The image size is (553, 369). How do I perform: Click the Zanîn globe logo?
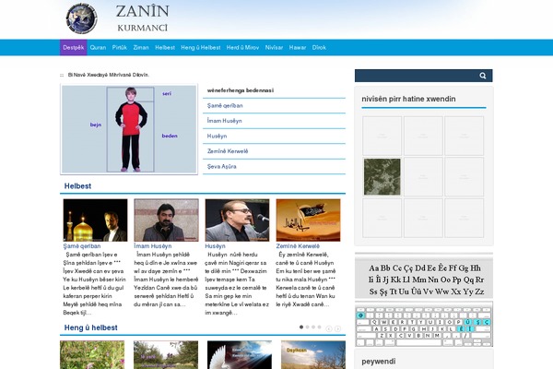tap(82, 18)
